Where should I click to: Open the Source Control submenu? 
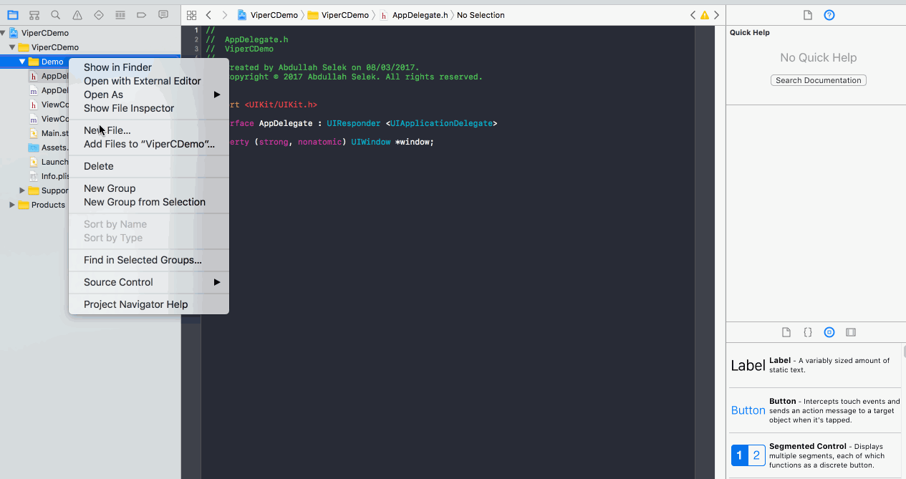[x=148, y=282]
